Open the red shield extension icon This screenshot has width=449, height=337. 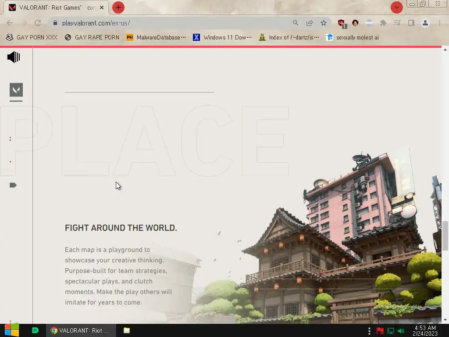pyautogui.click(x=342, y=23)
